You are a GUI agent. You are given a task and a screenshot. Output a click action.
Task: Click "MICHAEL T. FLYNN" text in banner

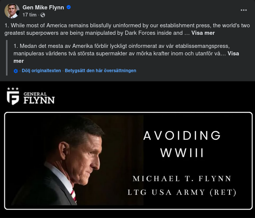click(x=182, y=178)
